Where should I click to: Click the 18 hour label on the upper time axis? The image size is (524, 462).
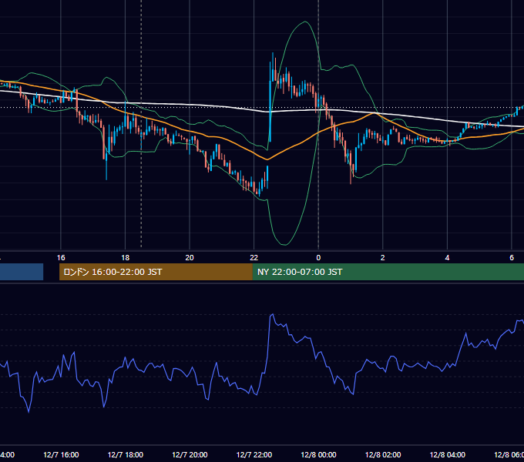tap(126, 258)
